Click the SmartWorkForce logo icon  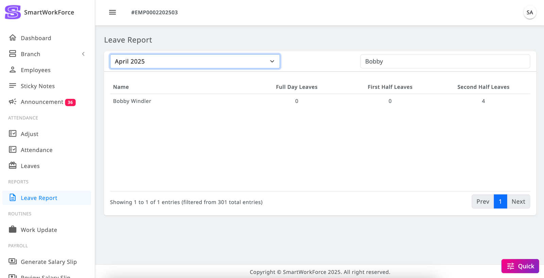(13, 12)
